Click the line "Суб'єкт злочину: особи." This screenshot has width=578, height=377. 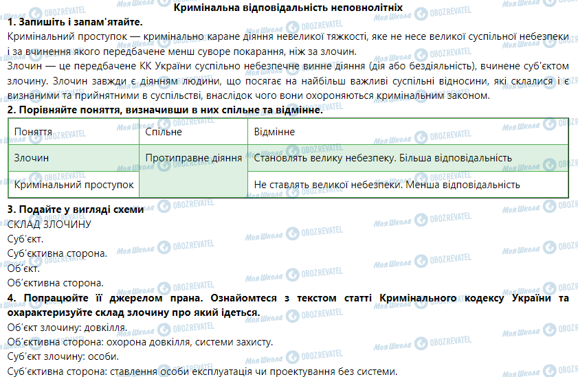tap(63, 356)
